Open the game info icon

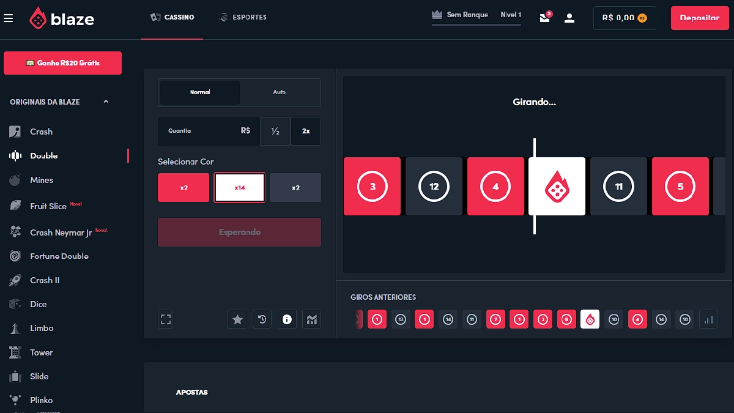click(x=287, y=319)
